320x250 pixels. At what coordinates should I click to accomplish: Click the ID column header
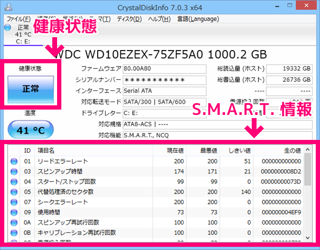[x=27, y=151]
